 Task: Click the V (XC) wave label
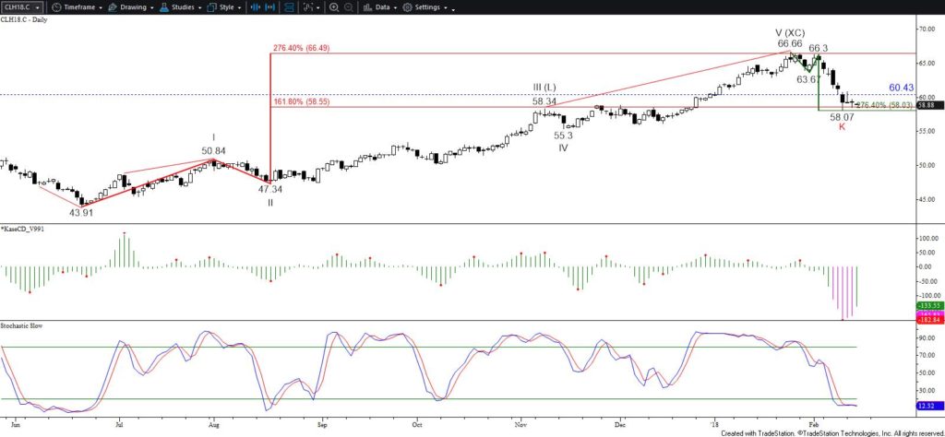point(790,33)
